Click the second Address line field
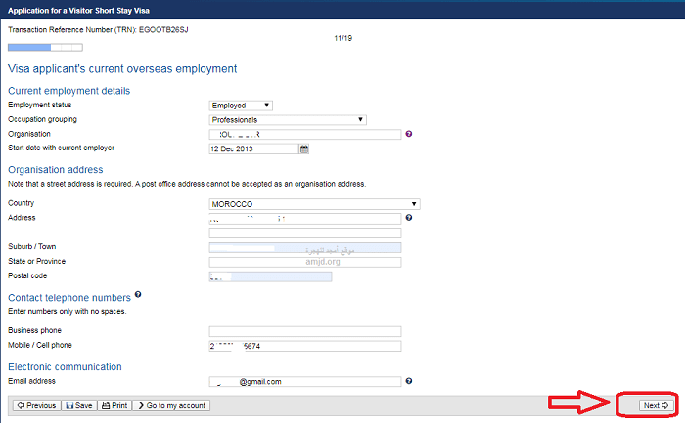The width and height of the screenshot is (685, 423). pyautogui.click(x=304, y=233)
